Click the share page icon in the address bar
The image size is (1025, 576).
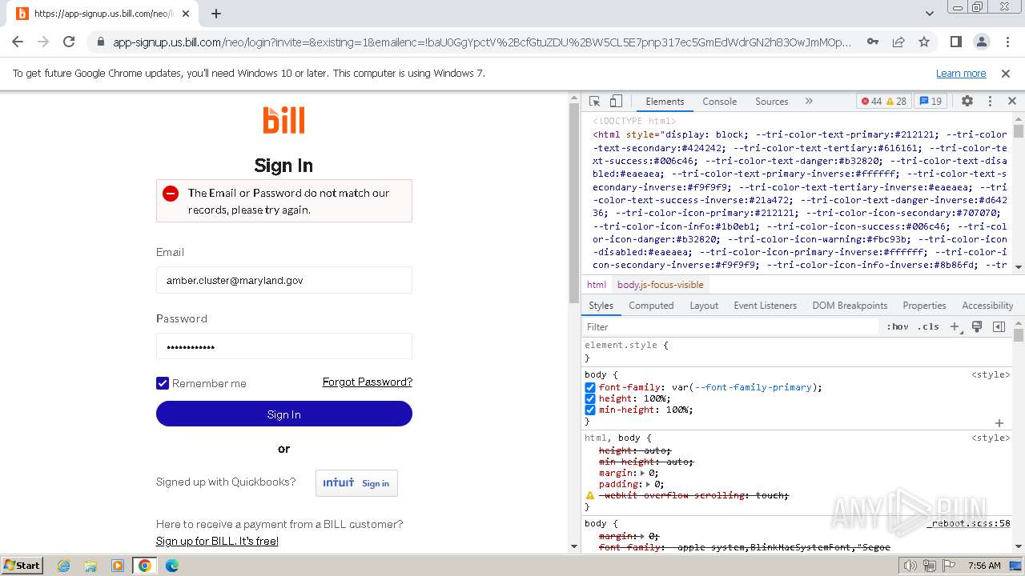coord(898,42)
